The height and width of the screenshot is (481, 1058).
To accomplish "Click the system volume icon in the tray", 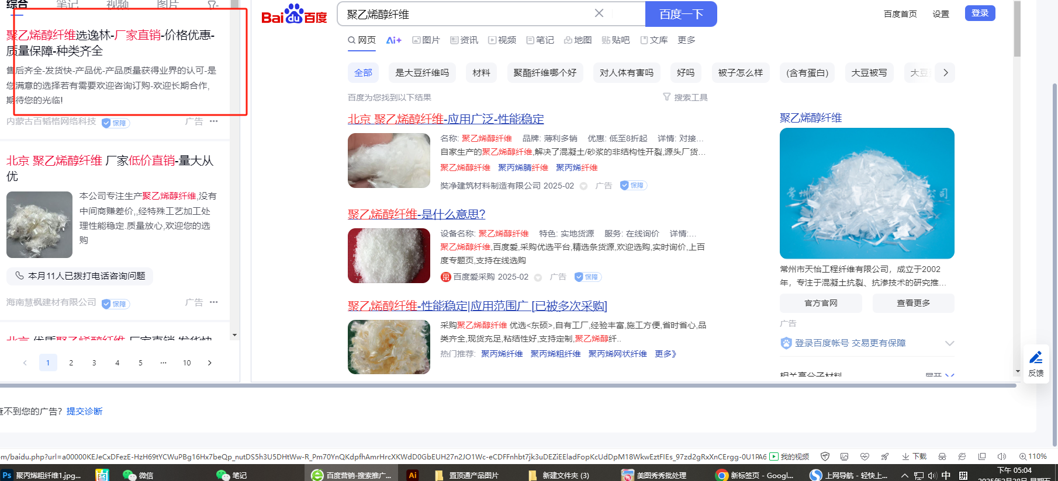I will tap(932, 475).
